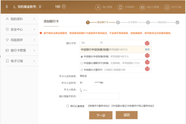
Task: Open 手机绑定 in the header
Action: click(x=130, y=7)
